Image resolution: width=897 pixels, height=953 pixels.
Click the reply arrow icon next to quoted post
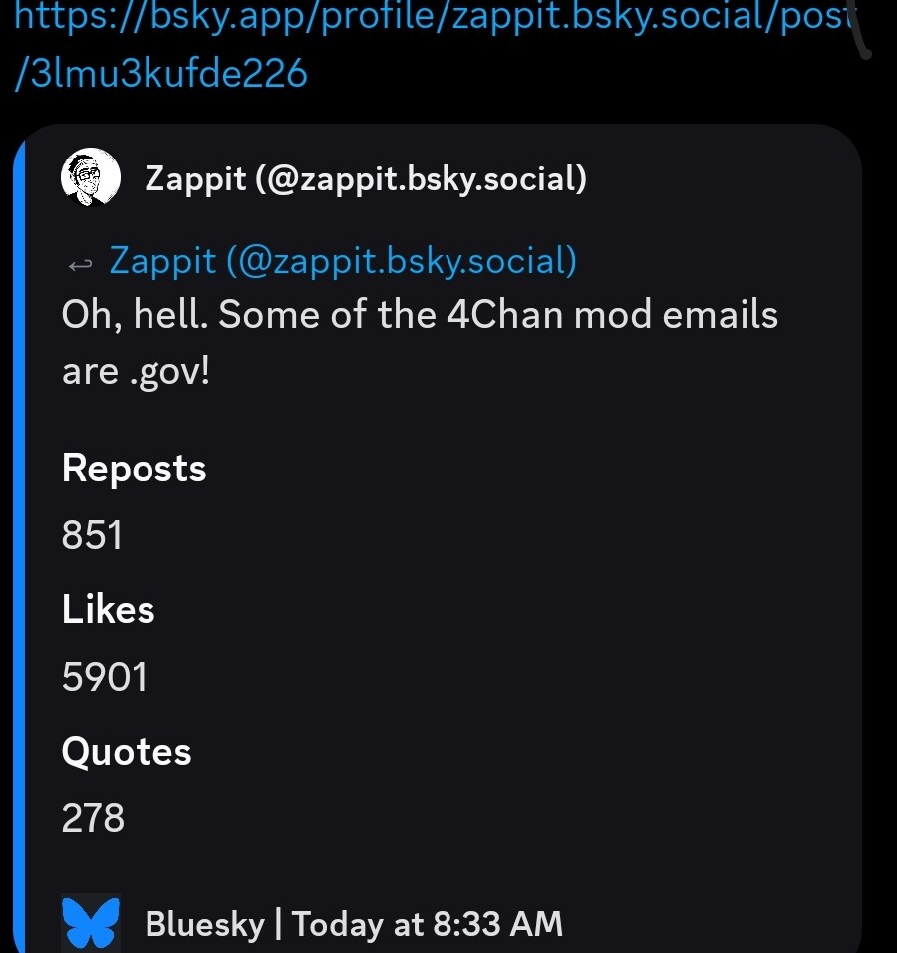coord(80,261)
